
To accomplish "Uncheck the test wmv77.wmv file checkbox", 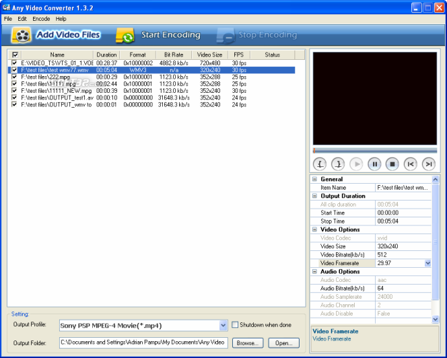I will [x=14, y=70].
